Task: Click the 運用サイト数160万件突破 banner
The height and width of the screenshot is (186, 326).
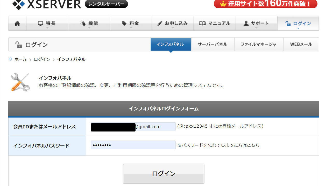Action: (265, 4)
